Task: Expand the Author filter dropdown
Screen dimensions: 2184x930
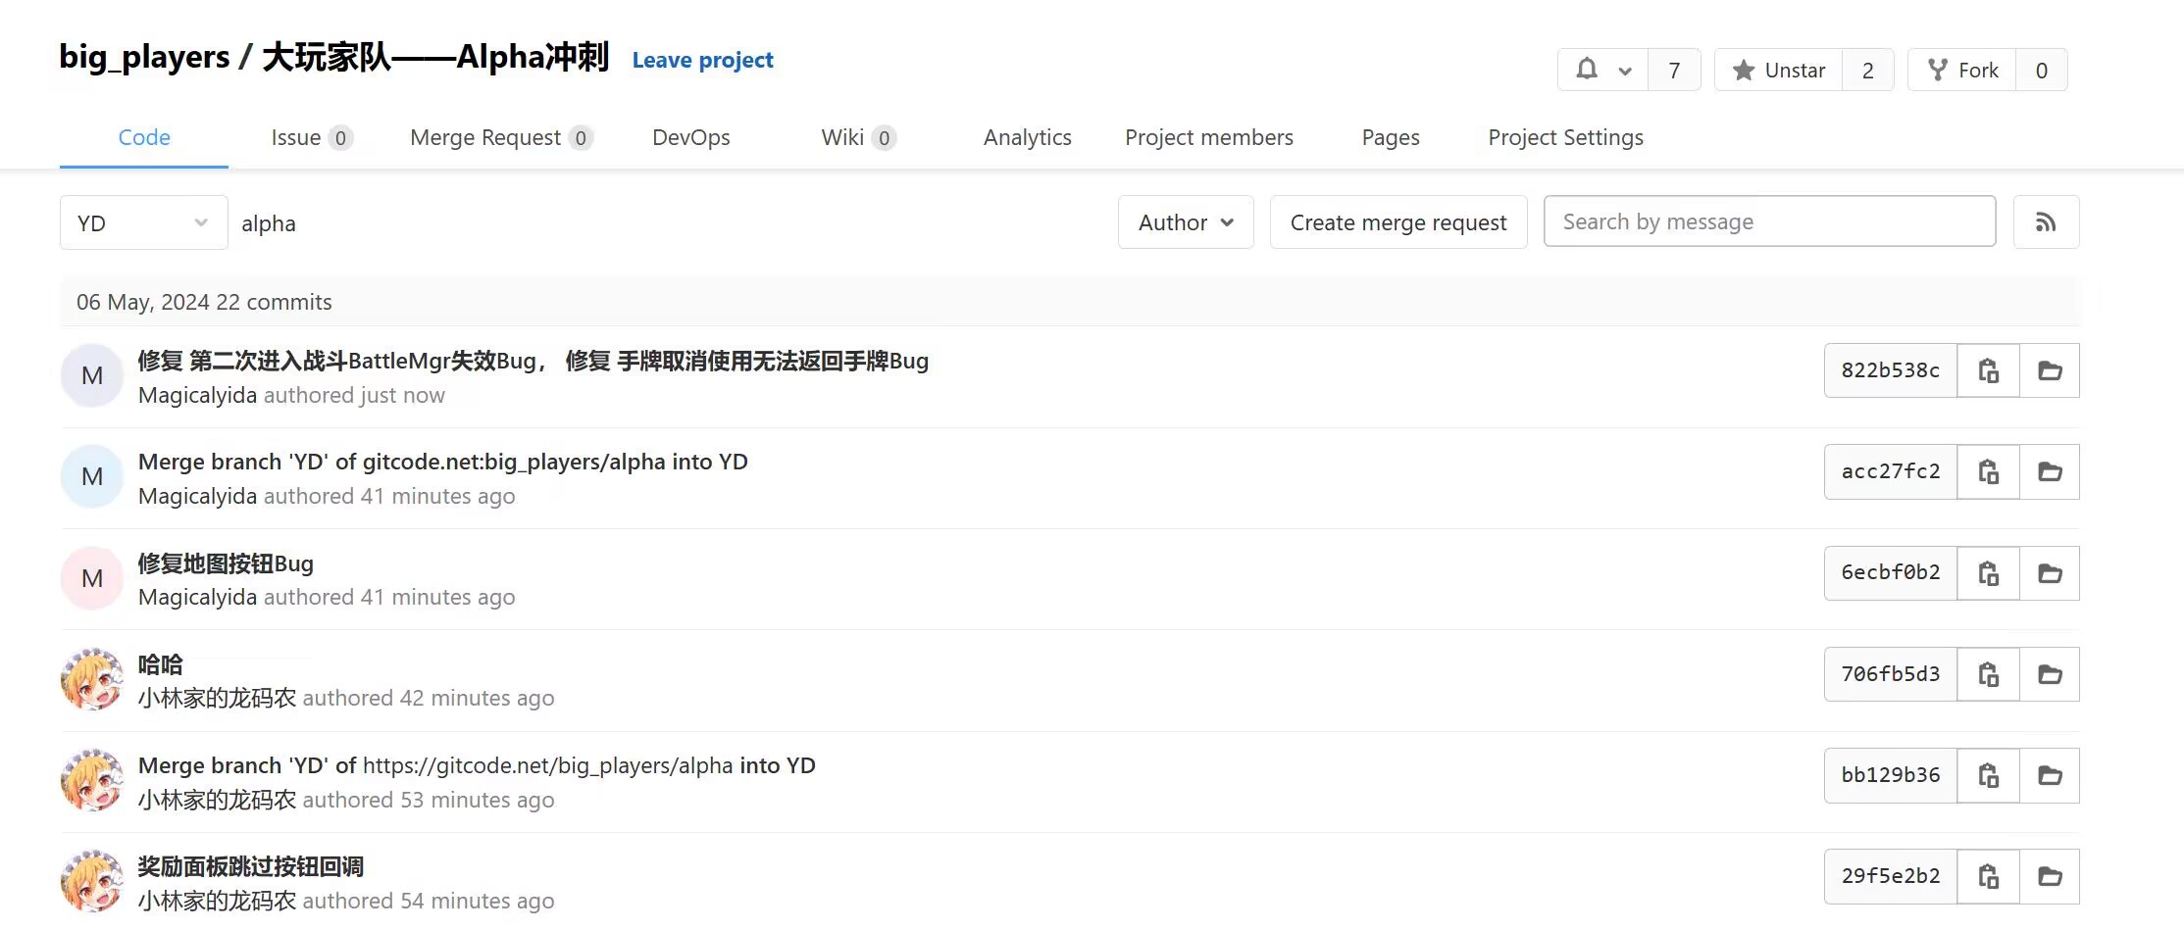Action: click(1186, 222)
